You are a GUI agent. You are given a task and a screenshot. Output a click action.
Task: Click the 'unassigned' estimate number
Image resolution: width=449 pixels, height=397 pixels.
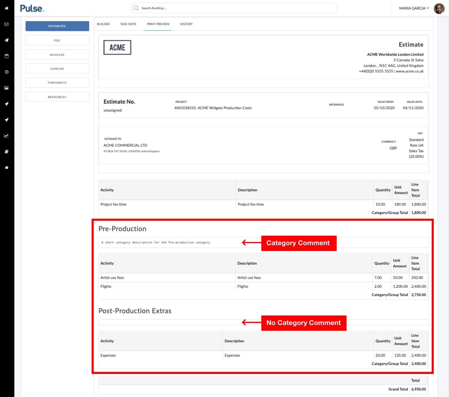point(113,110)
